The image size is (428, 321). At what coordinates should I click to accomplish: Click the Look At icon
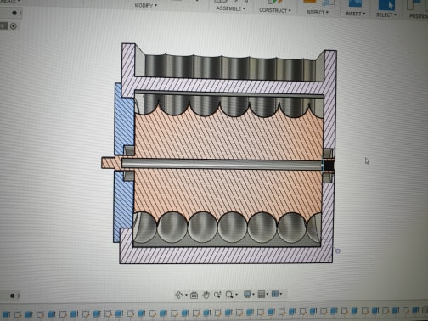point(194,296)
